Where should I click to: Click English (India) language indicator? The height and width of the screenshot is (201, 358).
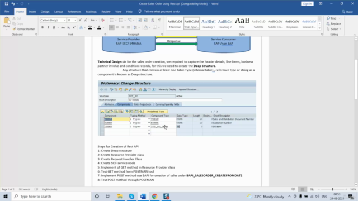50,189
